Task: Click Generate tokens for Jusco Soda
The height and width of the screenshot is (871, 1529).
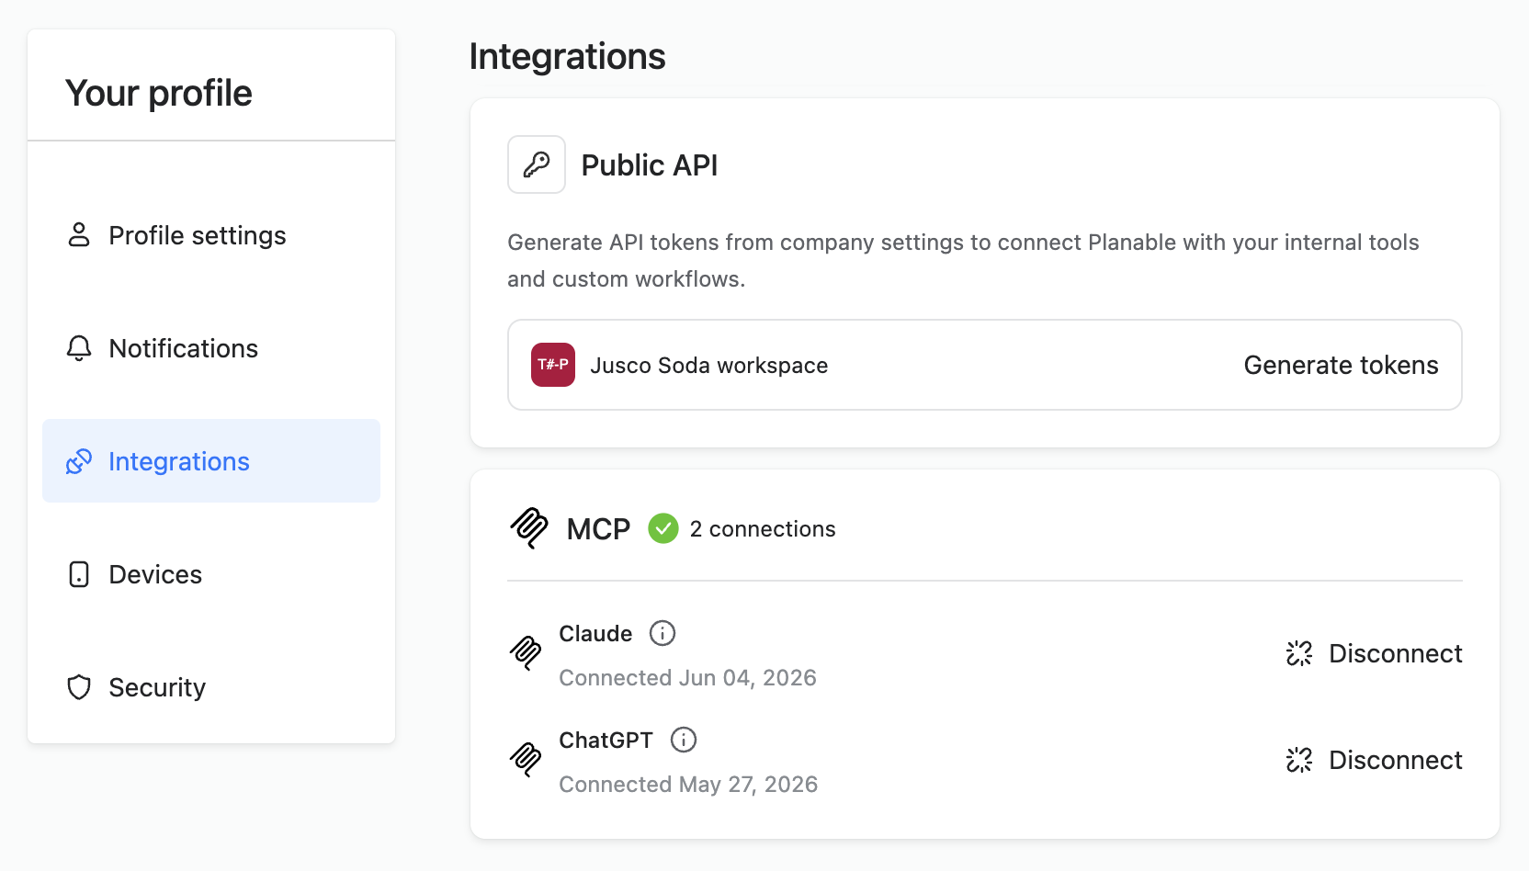Action: click(1341, 365)
